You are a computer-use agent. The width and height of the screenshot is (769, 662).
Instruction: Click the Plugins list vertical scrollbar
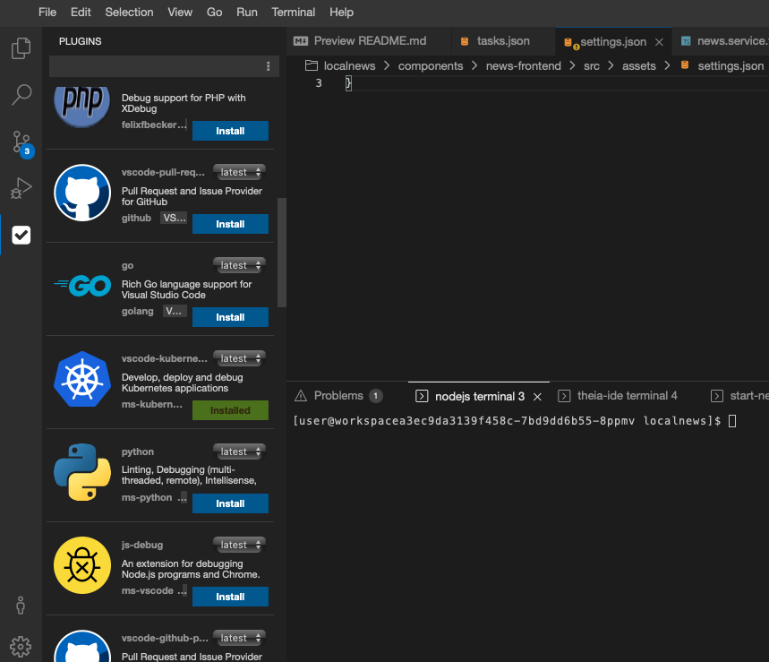[281, 253]
